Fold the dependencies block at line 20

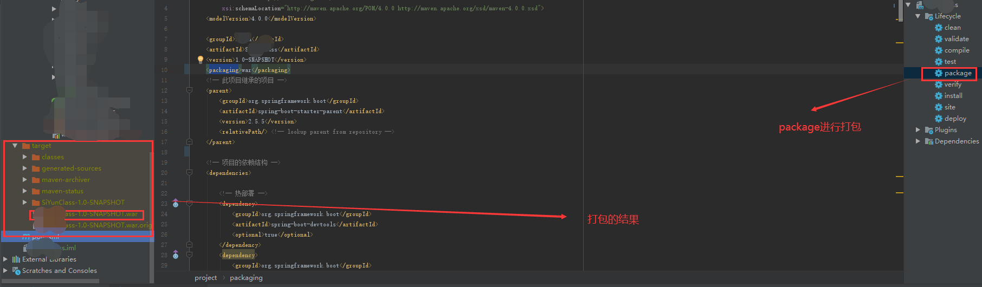pyautogui.click(x=189, y=173)
